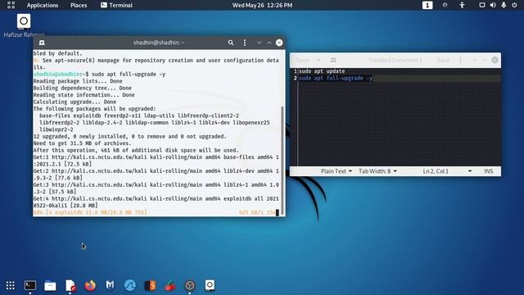Screen dimensions: 524x295
Task: Launch Burp Suite from the dock
Action: point(150,285)
